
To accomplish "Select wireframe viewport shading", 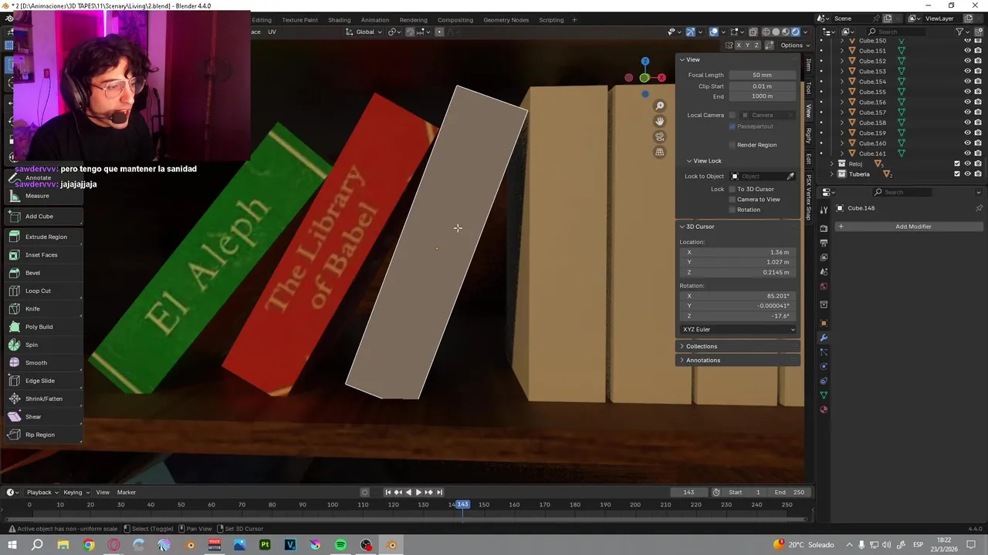I will coord(766,32).
